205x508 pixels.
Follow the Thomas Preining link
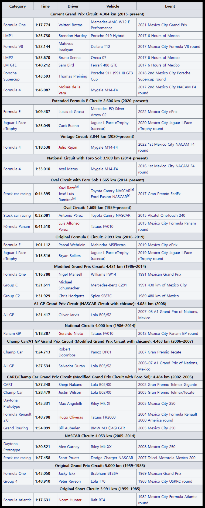pyautogui.click(x=73, y=76)
